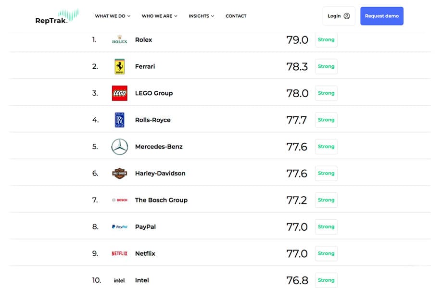Click the Request demo button

point(381,16)
